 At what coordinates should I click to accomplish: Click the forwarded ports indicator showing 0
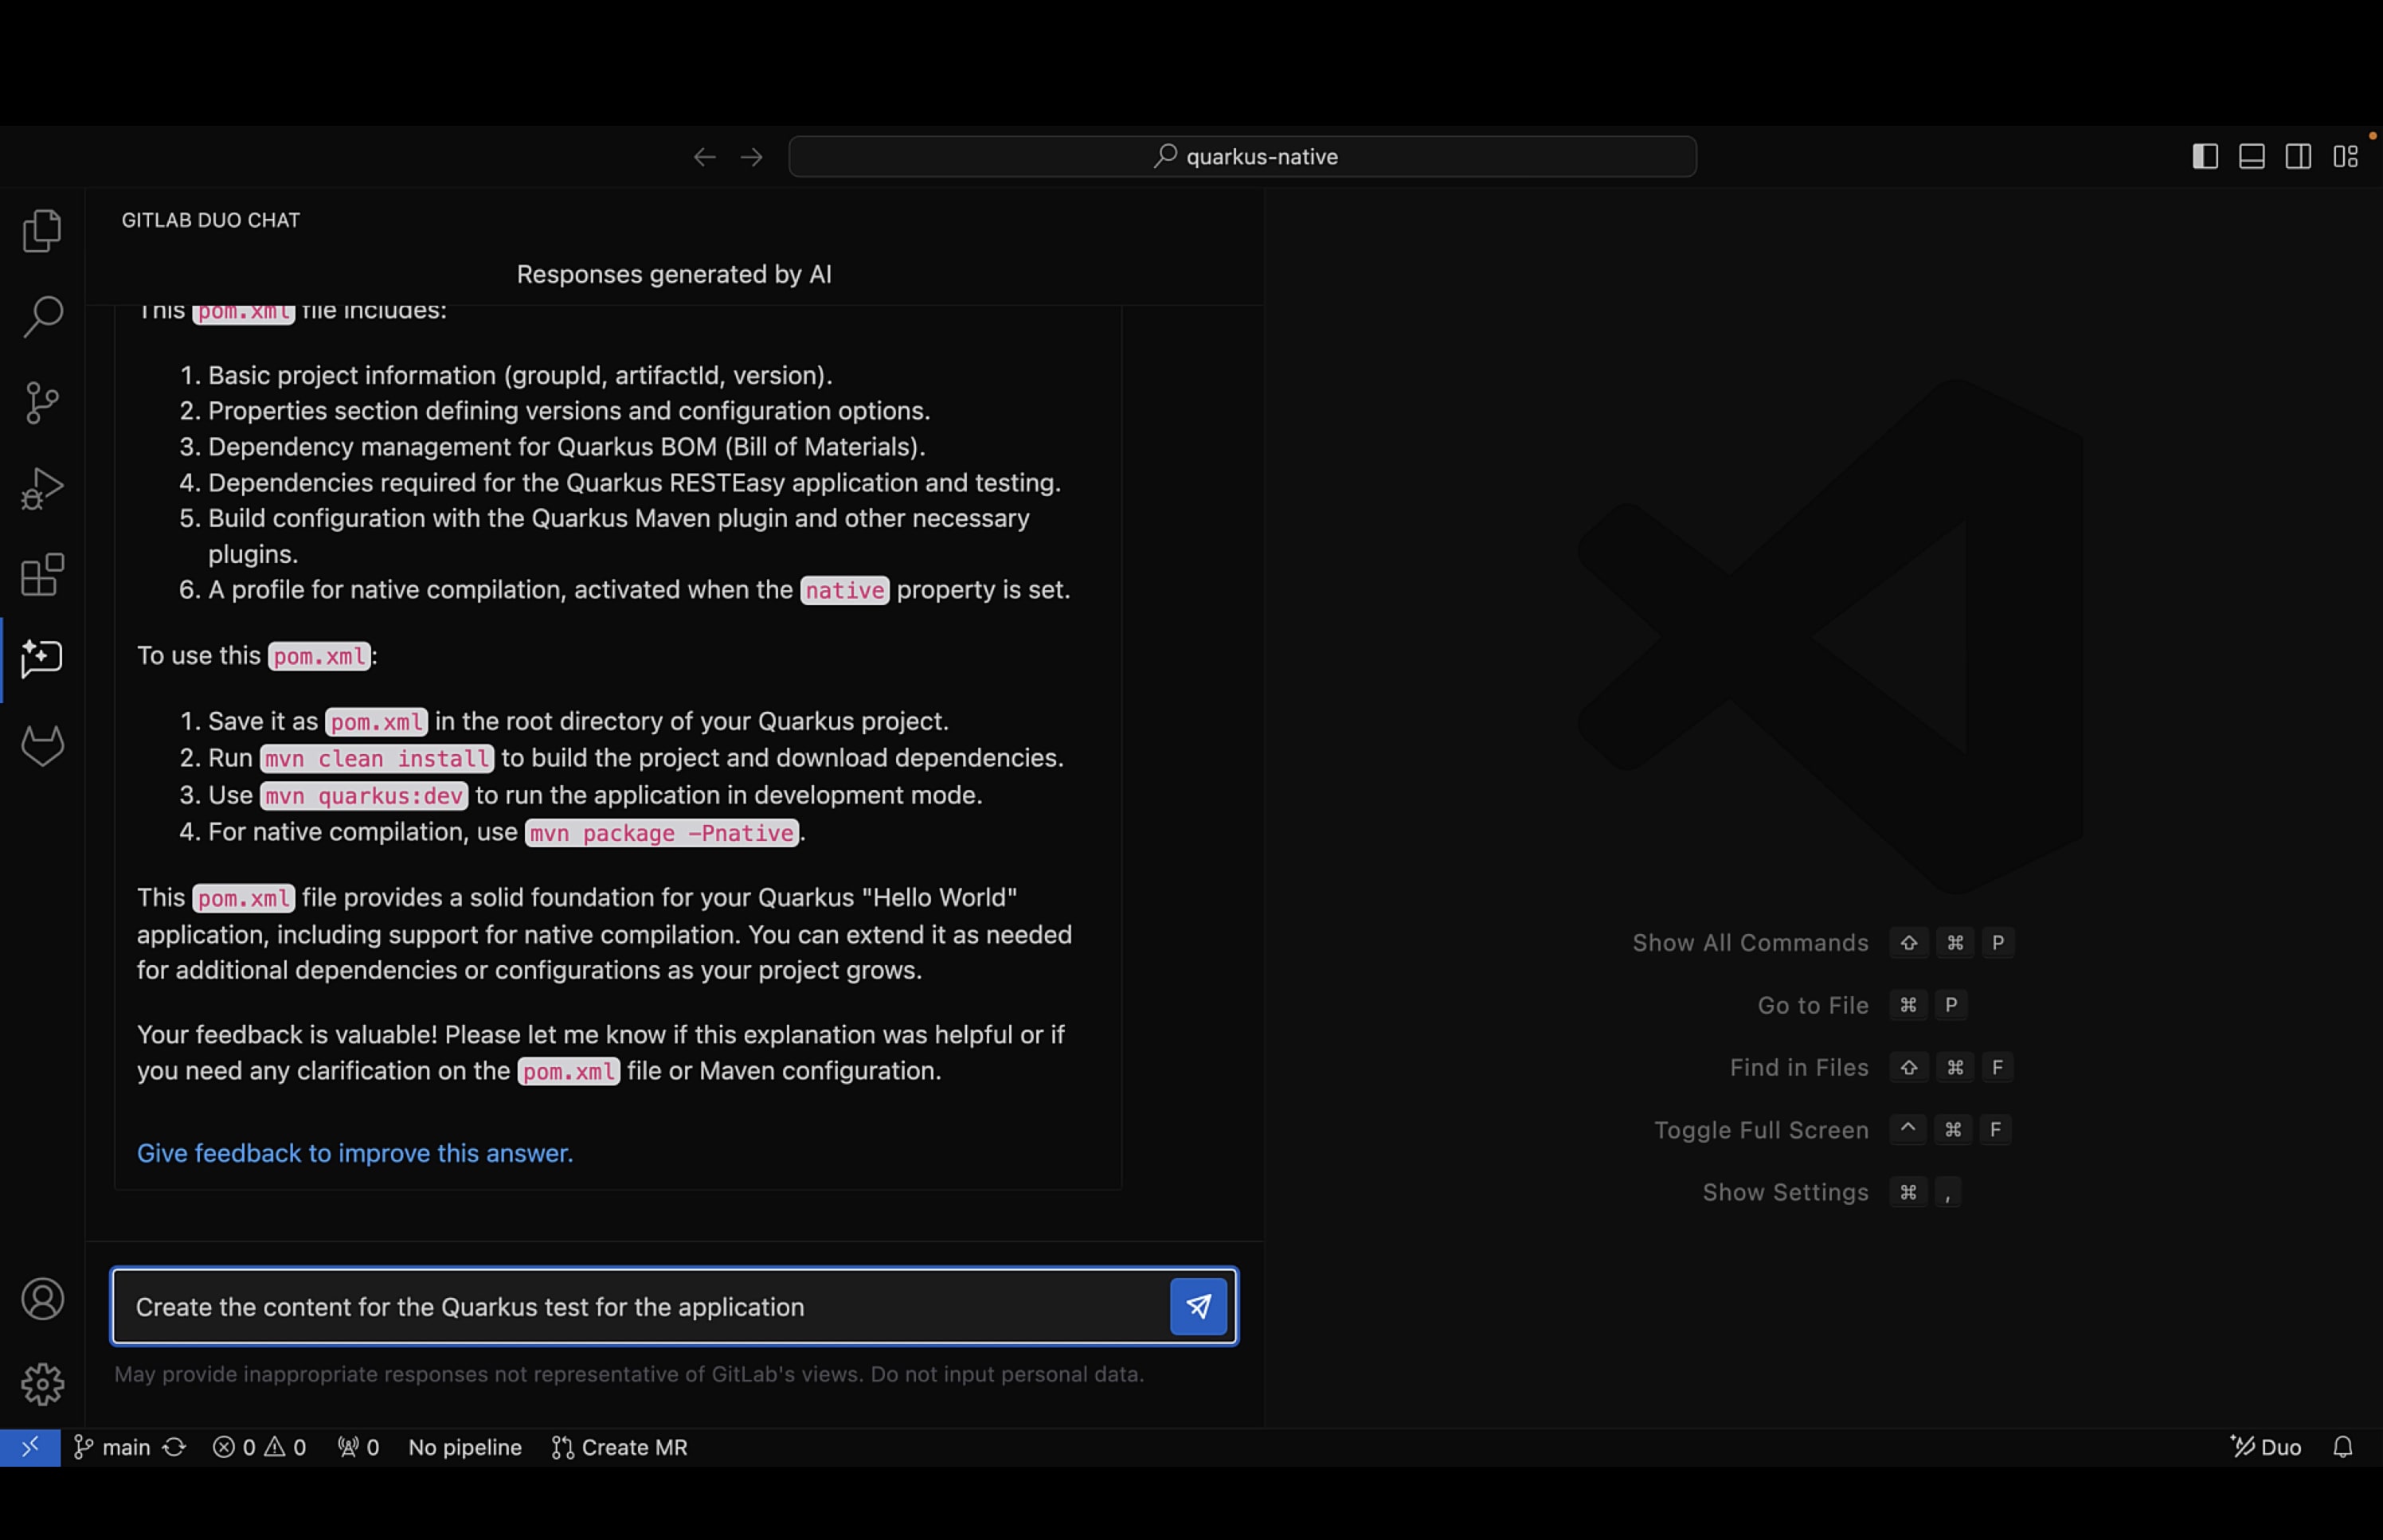pos(358,1447)
